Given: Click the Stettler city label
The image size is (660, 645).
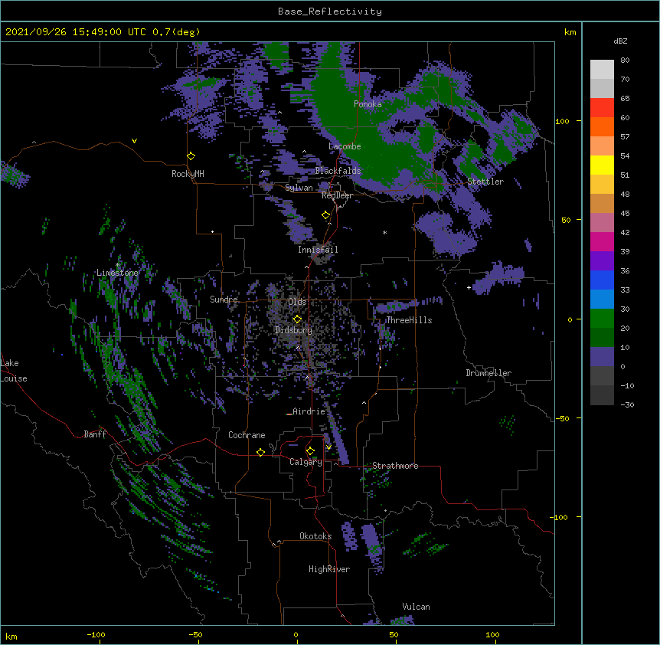Looking at the screenshot, I should pos(485,182).
